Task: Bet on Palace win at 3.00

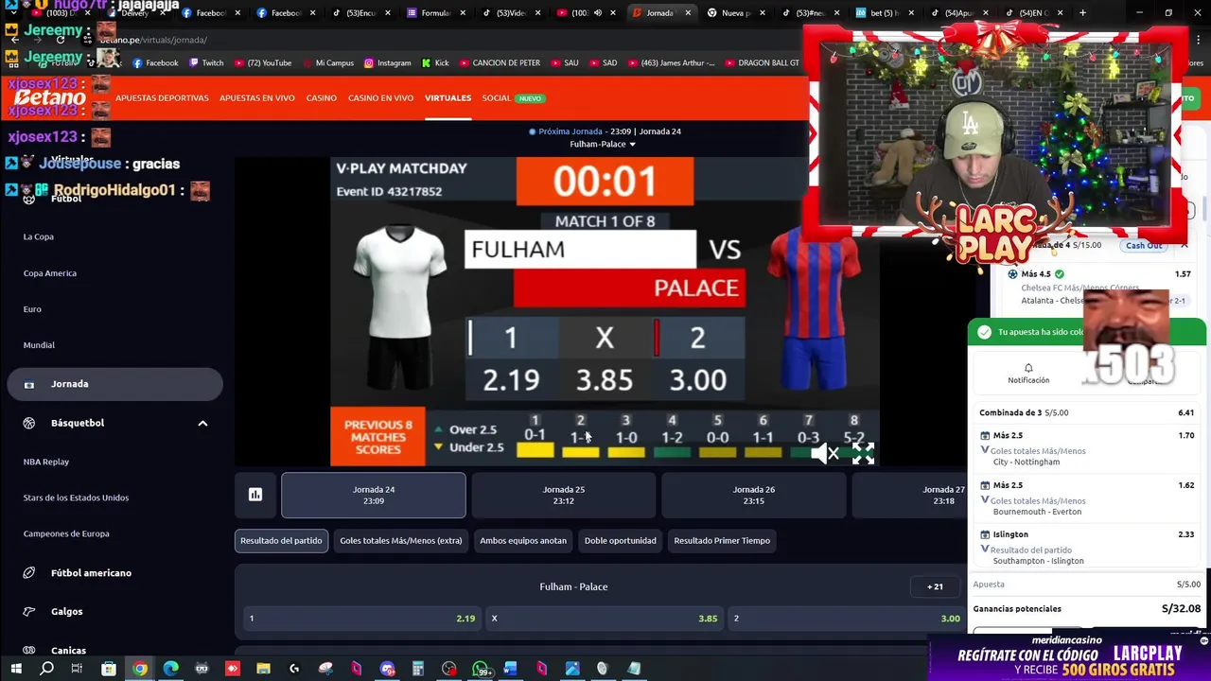Action: coord(847,619)
